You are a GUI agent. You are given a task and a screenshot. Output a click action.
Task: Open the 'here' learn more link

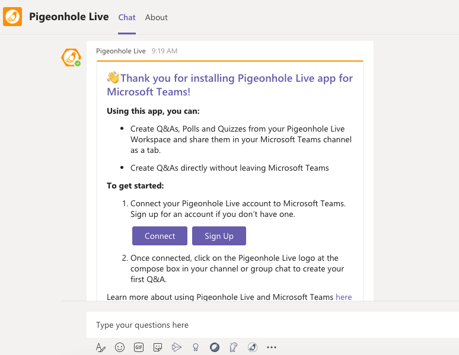344,297
